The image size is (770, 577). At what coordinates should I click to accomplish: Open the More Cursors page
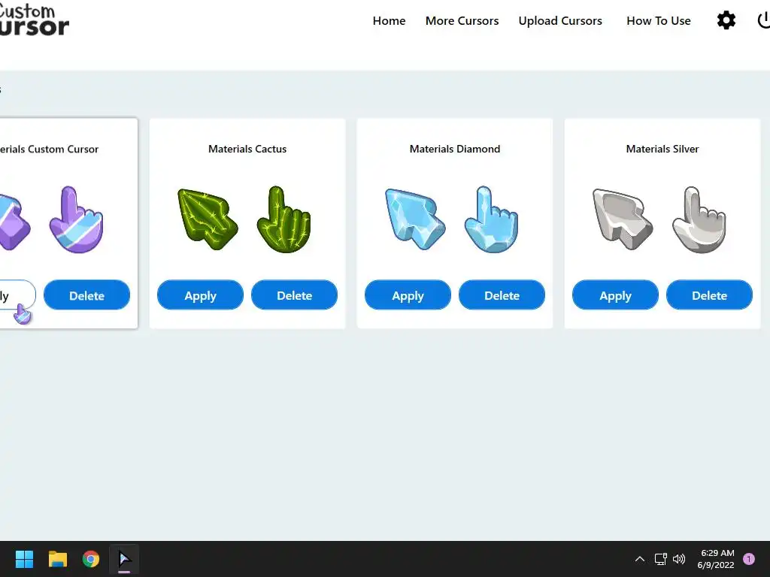462,20
